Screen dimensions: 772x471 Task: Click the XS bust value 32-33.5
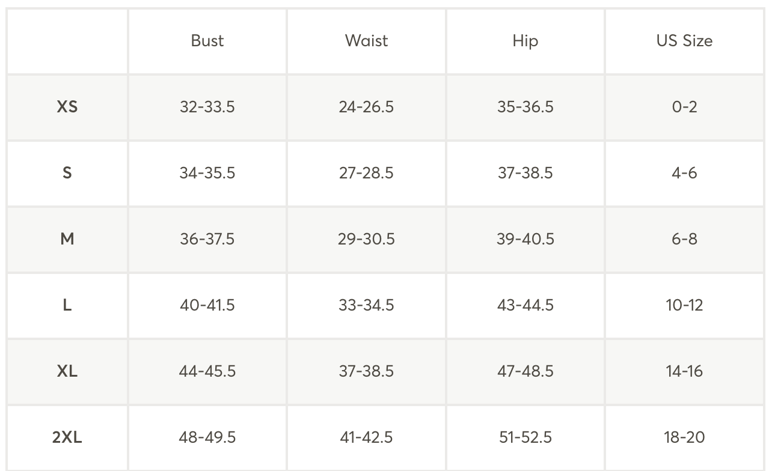pyautogui.click(x=207, y=107)
